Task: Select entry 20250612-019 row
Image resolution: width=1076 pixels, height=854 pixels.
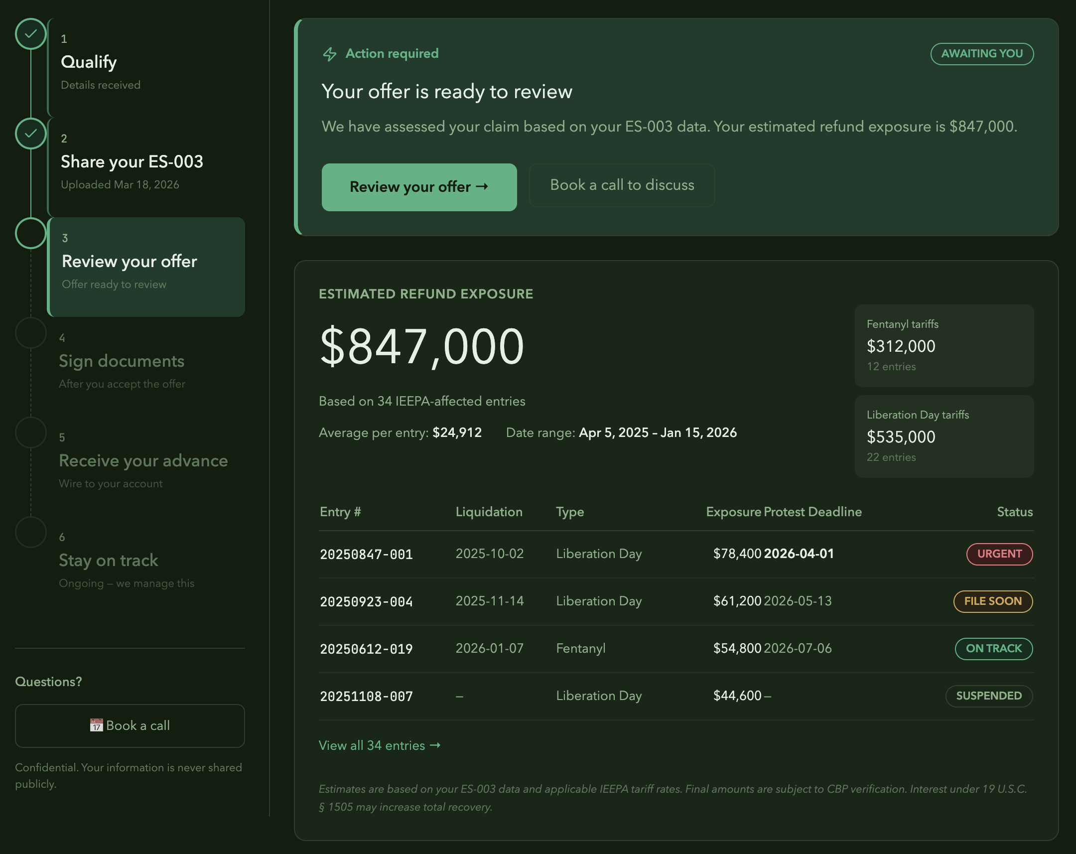Action: click(x=366, y=649)
